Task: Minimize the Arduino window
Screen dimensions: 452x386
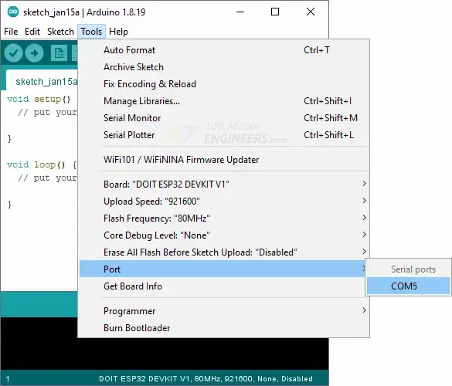Action: click(240, 12)
